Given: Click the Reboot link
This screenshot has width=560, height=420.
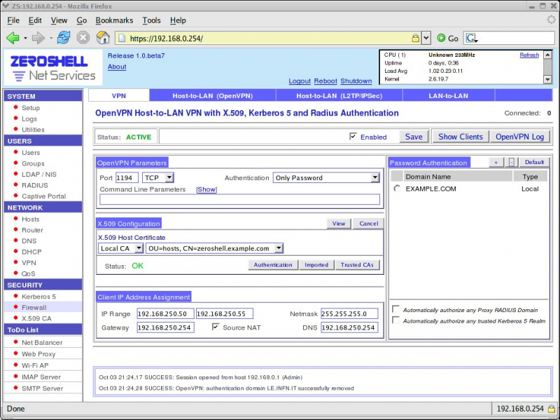Looking at the screenshot, I should (325, 81).
